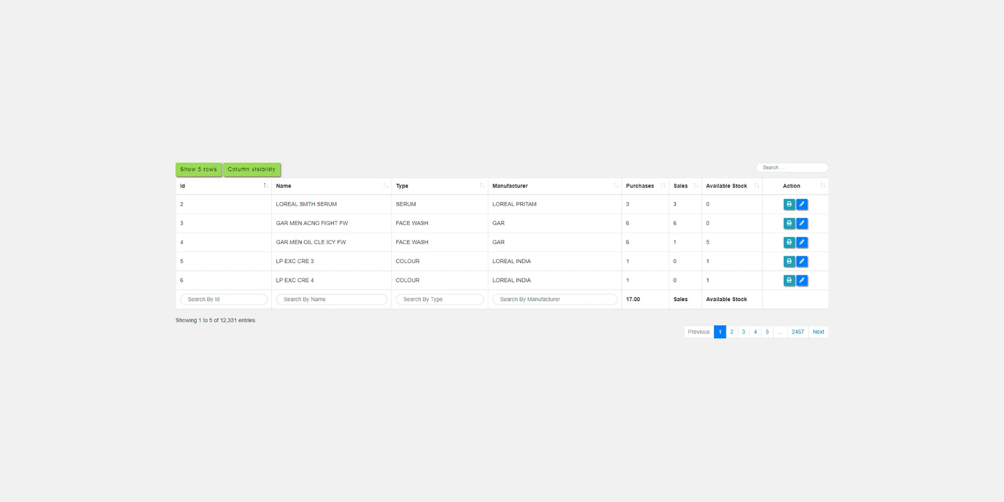Click the global Search field
The height and width of the screenshot is (502, 1004).
[x=792, y=167]
